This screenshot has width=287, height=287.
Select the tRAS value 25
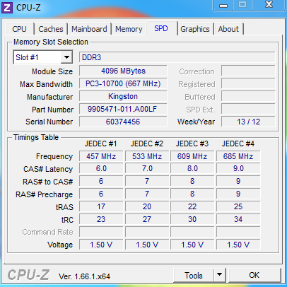tap(238, 206)
